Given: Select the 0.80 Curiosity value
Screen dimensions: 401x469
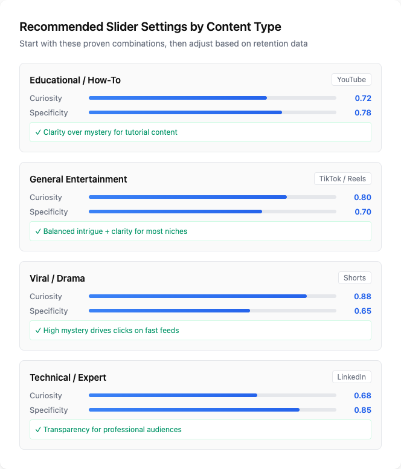Looking at the screenshot, I should click(x=363, y=198).
